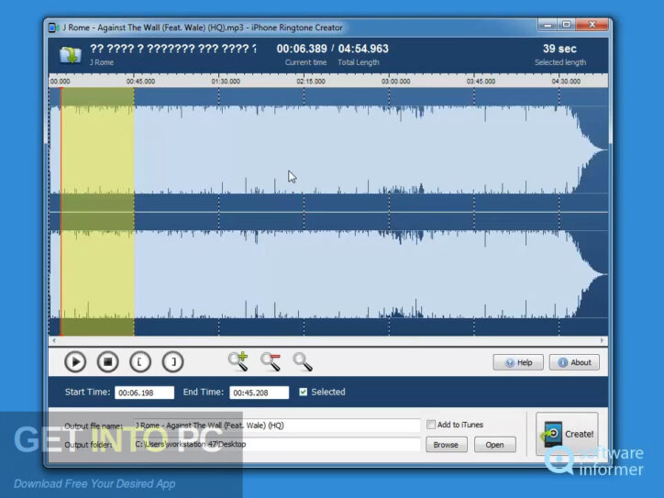Click the 03:45.000 timeline label
The image size is (664, 498).
(x=481, y=82)
